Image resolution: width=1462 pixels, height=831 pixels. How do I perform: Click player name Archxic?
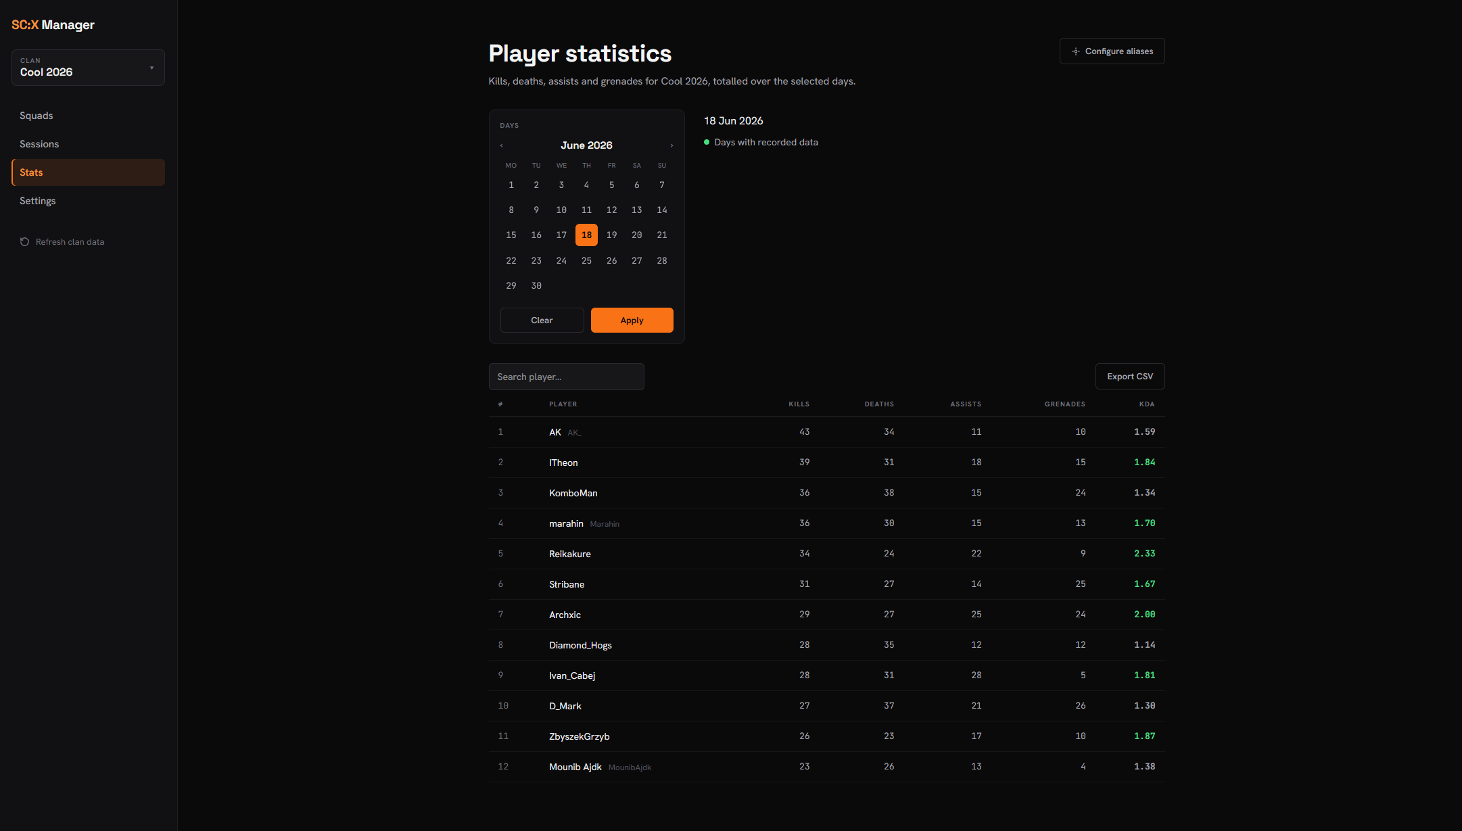pos(565,615)
